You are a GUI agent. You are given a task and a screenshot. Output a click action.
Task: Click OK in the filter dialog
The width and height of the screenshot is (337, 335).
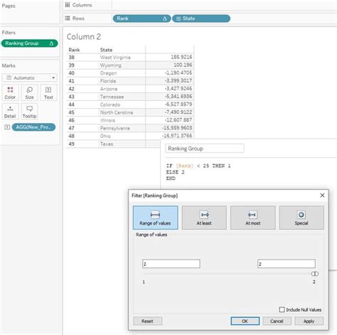click(245, 321)
